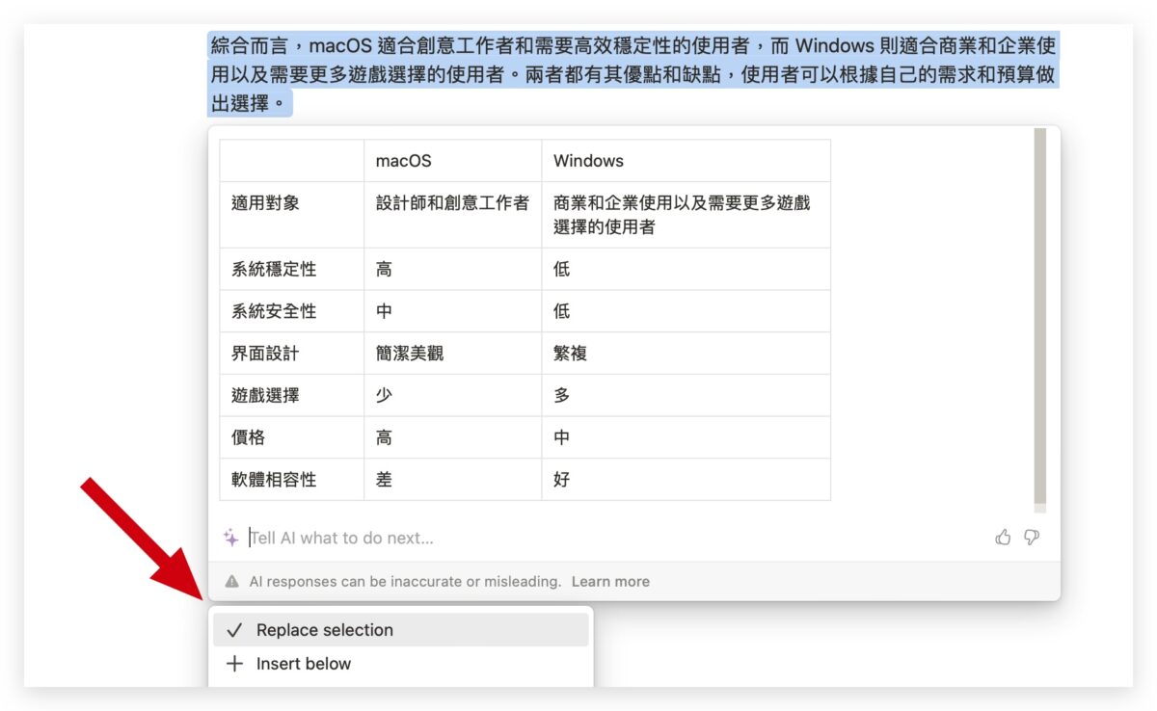Click the thumbs up feedback icon
This screenshot has width=1157, height=711.
click(1003, 538)
